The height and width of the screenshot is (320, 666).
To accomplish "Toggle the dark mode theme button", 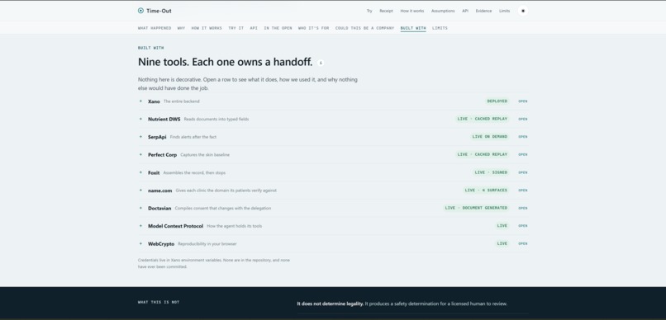I will [523, 11].
